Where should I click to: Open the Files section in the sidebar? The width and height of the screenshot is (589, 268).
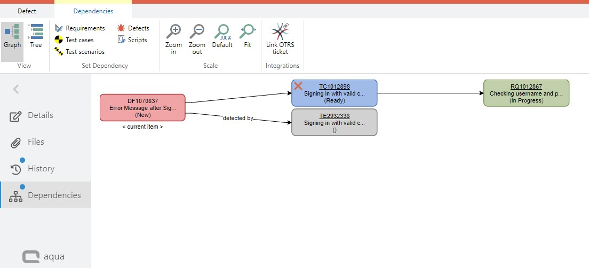point(36,142)
